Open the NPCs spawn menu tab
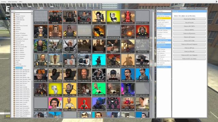The image size is (218, 122). pyautogui.click(x=41, y=8)
